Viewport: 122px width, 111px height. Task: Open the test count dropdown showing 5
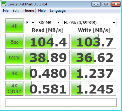pyautogui.click(x=30, y=23)
